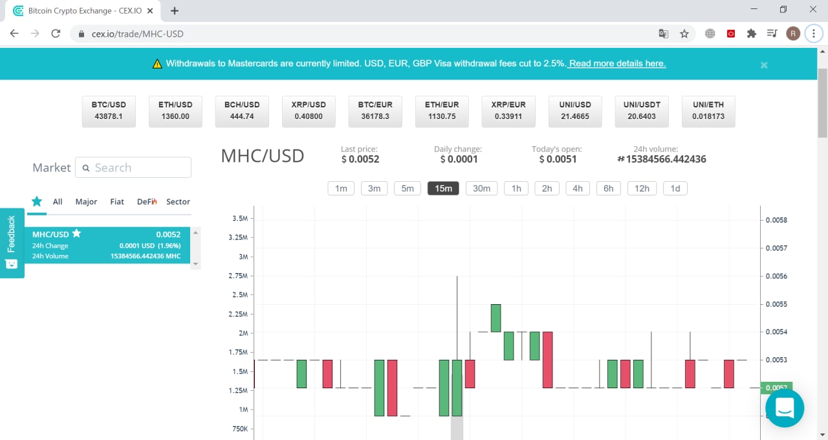Switch chart to 4h interval
This screenshot has width=828, height=440.
578,188
